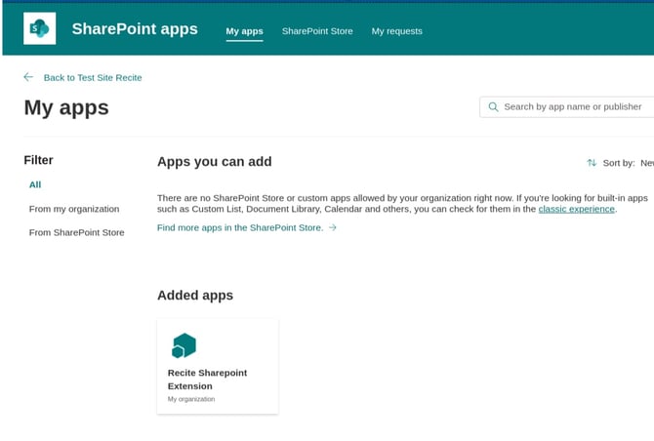Viewport: 654px width, 441px height.
Task: Switch to the My apps tab
Action: (x=244, y=31)
